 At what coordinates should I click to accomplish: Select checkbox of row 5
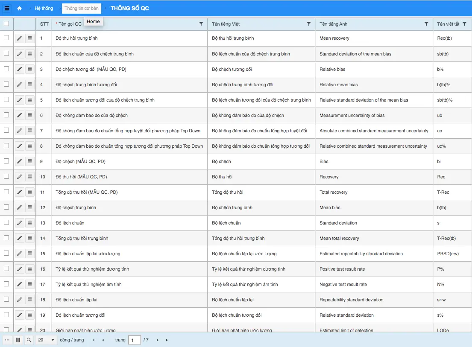(x=6, y=99)
